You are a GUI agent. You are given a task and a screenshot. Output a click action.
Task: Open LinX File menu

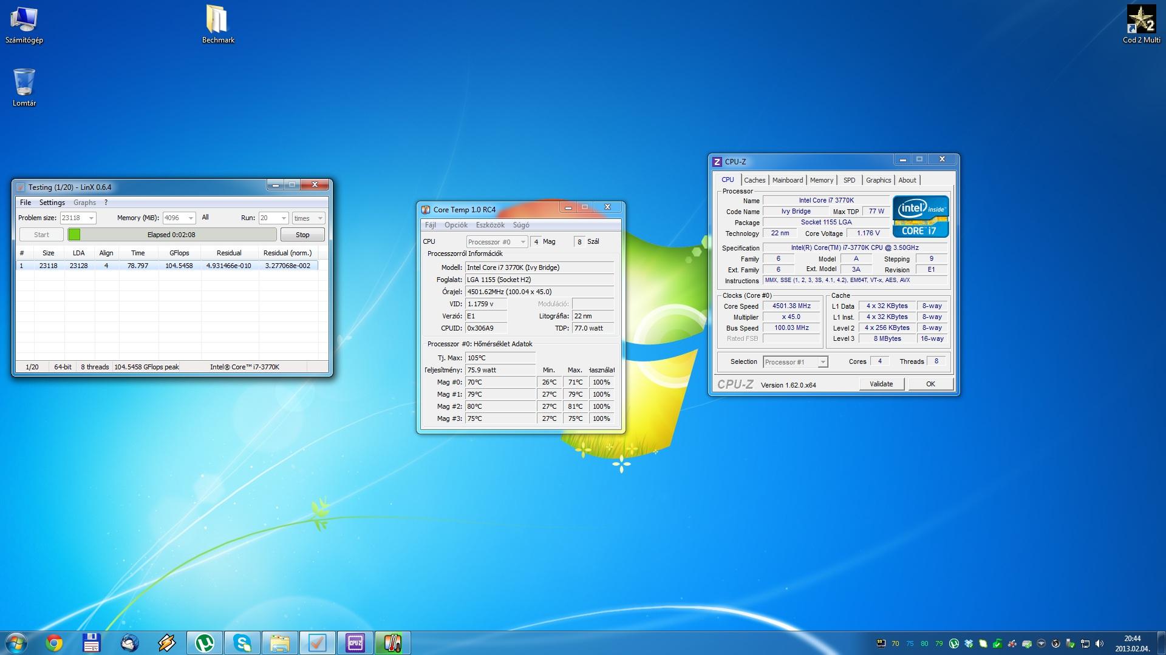(x=26, y=203)
